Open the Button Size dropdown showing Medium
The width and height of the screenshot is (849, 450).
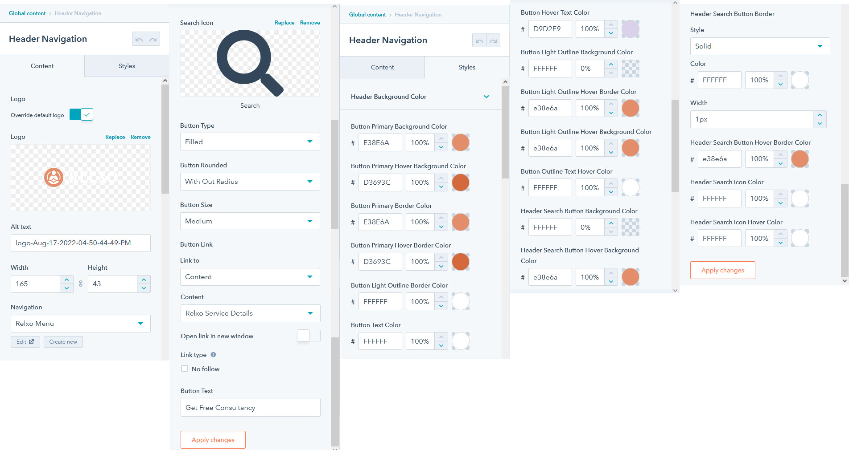[250, 221]
